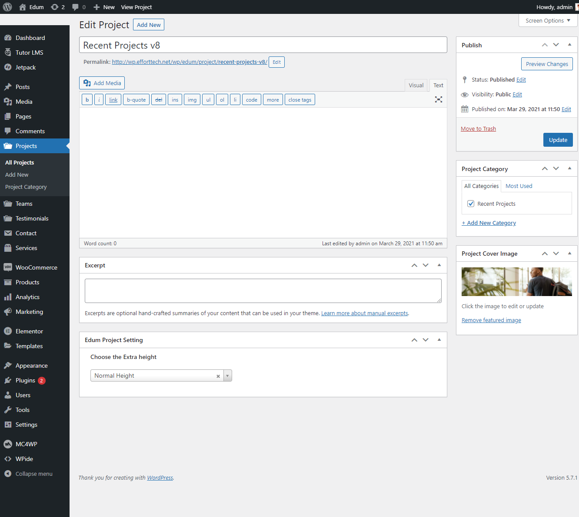Image resolution: width=579 pixels, height=517 pixels.
Task: Open Jetpack from the sidebar
Action: 26,67
